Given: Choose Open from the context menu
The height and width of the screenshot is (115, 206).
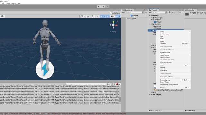Looking at the screenshot, I should tap(173, 36).
